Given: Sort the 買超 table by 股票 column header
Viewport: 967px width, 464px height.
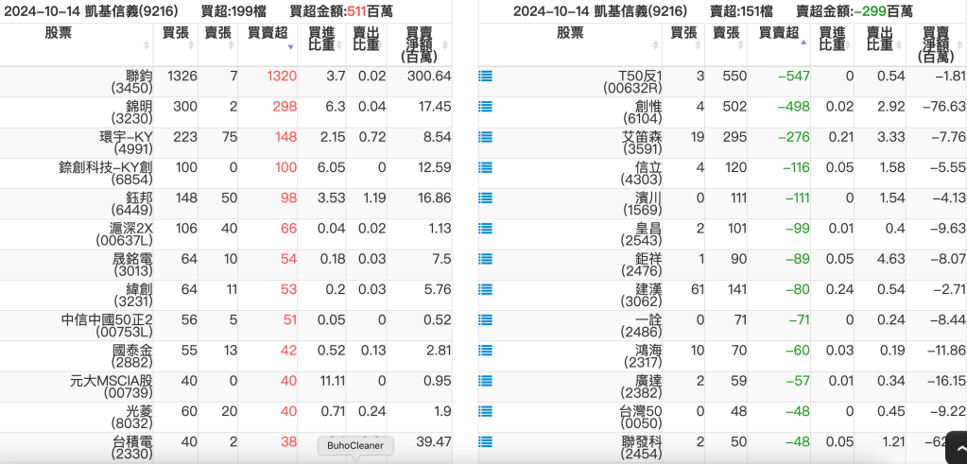Looking at the screenshot, I should (77, 39).
